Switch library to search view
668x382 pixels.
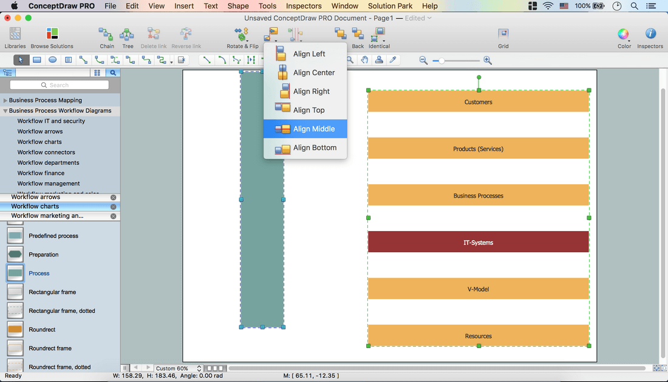pos(113,73)
